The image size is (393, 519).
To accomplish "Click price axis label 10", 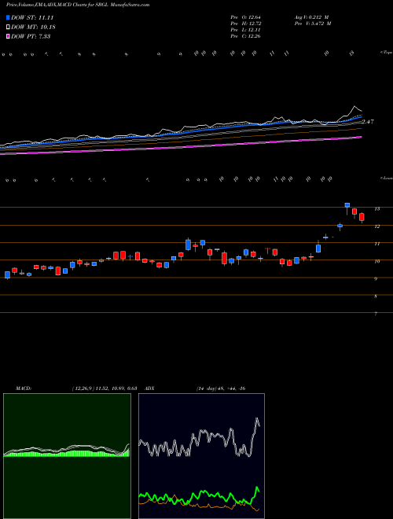I will click(376, 261).
